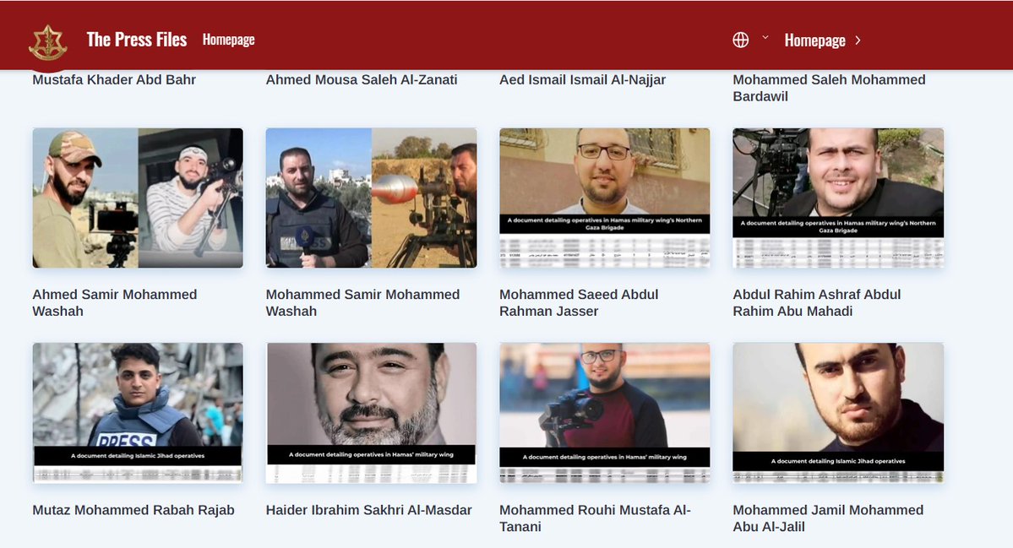Open Mutaz Mohammed Rabah Rajab photo
The width and height of the screenshot is (1013, 548).
138,412
